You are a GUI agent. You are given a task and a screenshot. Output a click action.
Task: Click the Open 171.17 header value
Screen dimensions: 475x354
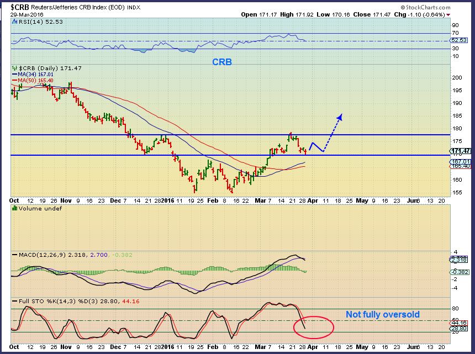[259, 14]
